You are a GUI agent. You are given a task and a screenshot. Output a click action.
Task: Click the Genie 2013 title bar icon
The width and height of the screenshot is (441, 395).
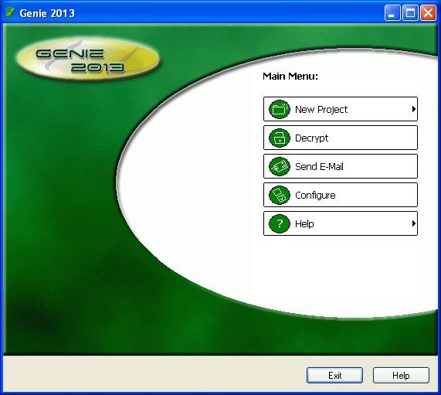tap(10, 12)
